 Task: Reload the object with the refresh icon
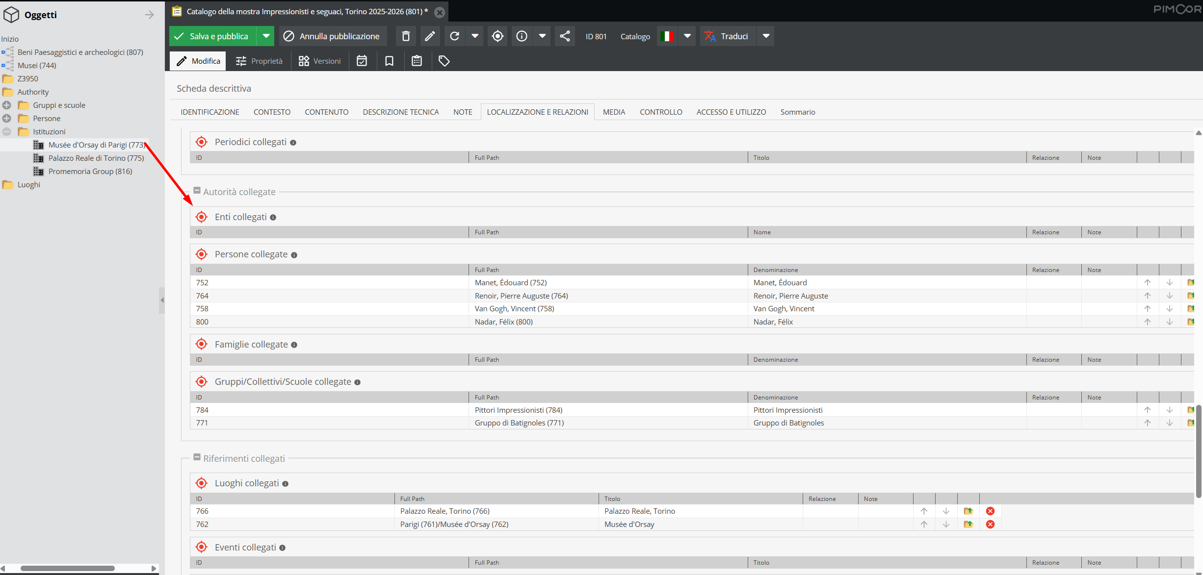tap(454, 36)
